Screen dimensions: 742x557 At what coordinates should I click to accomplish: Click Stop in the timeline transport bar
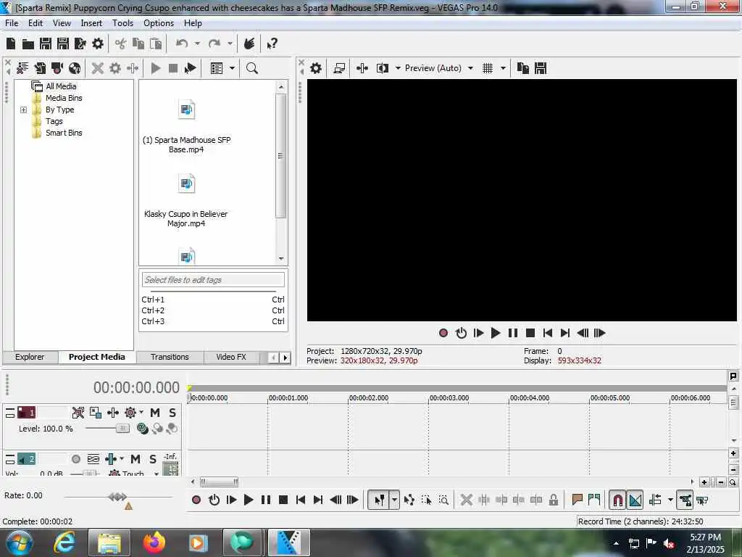coord(283,500)
